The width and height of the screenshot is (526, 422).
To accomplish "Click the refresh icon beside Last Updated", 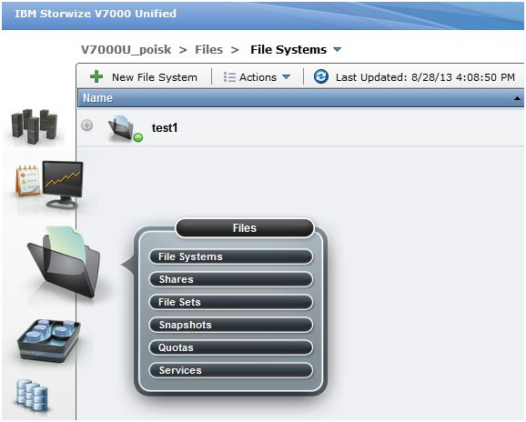I will click(321, 76).
